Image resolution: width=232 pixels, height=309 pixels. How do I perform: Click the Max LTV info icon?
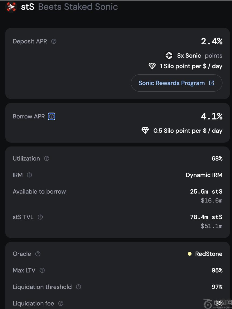[42, 270]
